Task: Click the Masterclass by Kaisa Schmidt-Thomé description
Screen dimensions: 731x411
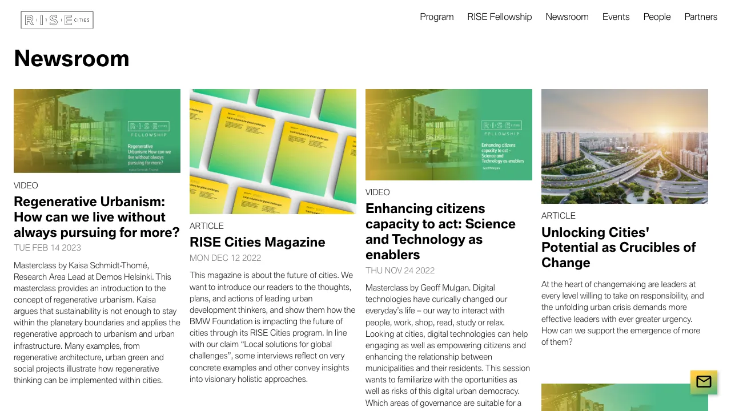Action: point(96,323)
